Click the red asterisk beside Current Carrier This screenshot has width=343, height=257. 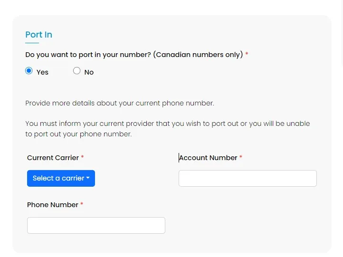(82, 157)
